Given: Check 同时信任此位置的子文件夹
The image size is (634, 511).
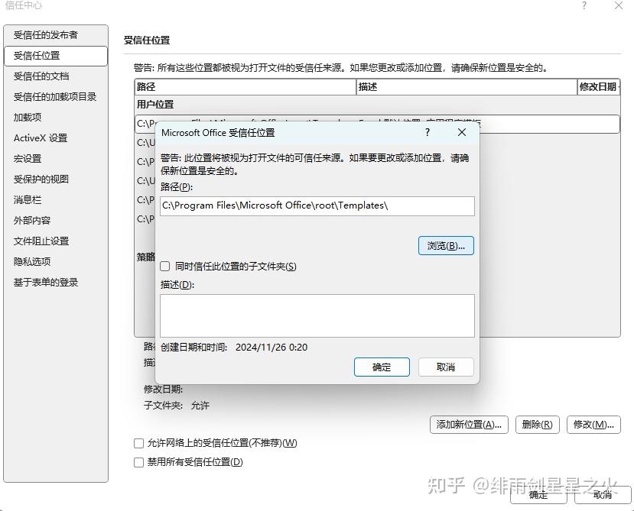Looking at the screenshot, I should (x=164, y=266).
